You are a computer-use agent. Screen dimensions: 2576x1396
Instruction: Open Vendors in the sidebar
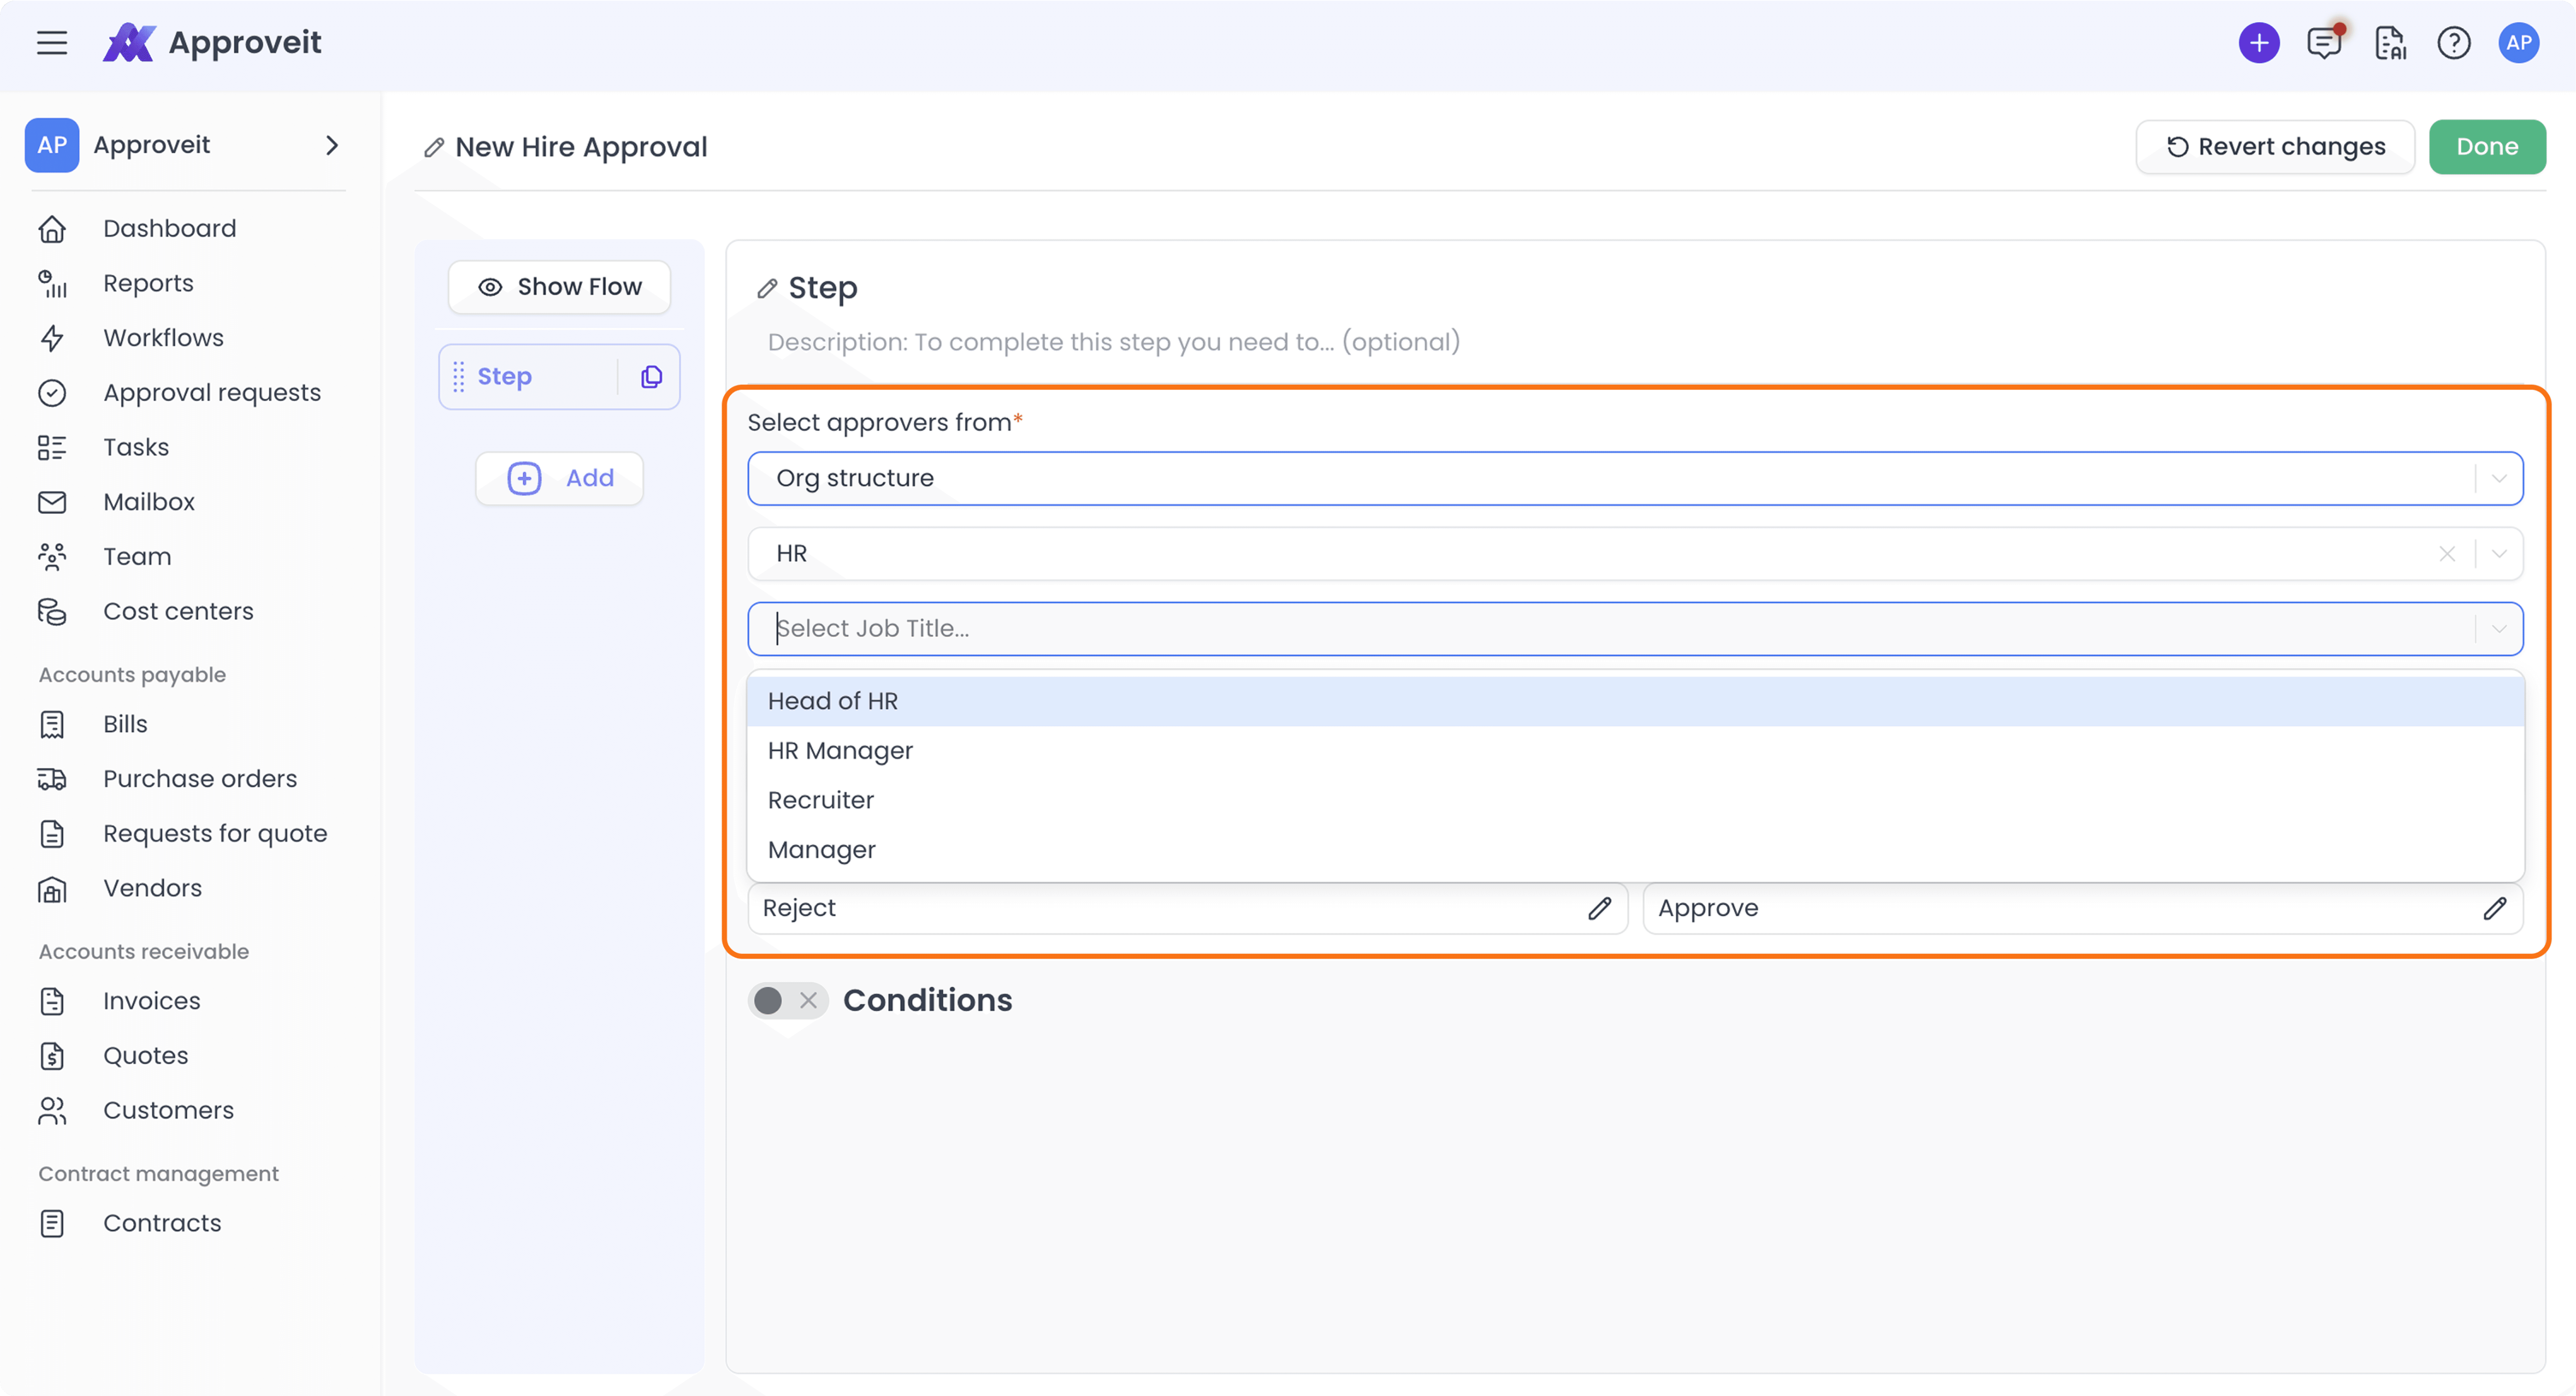pyautogui.click(x=152, y=889)
